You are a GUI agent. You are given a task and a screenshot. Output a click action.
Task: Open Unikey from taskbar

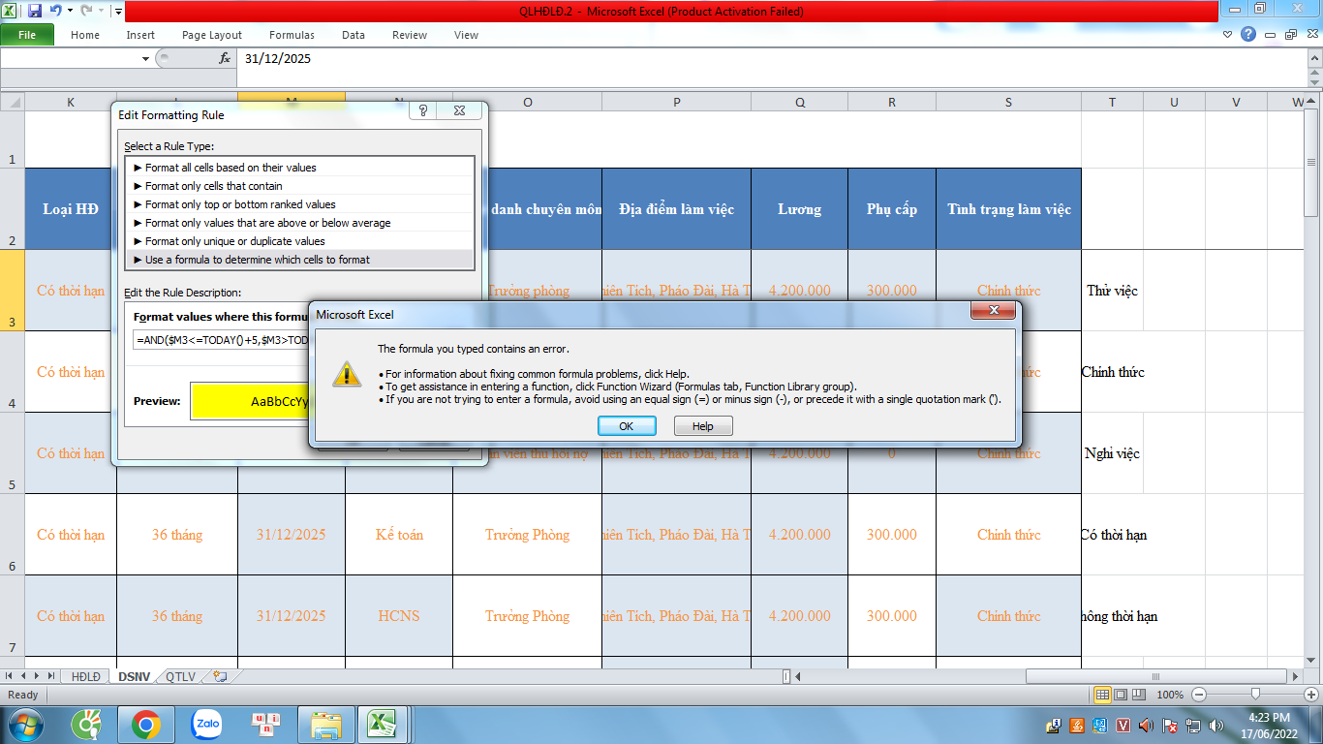tap(265, 724)
